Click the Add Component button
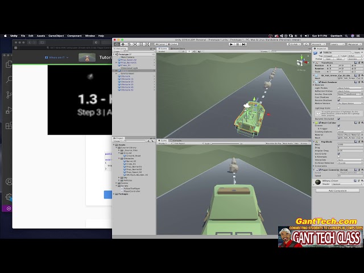 (x=337, y=191)
